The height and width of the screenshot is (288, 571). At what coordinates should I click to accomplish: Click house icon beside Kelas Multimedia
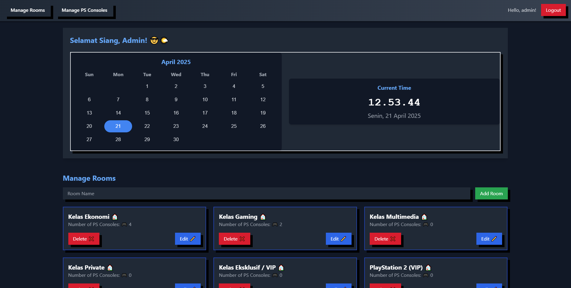tap(424, 217)
